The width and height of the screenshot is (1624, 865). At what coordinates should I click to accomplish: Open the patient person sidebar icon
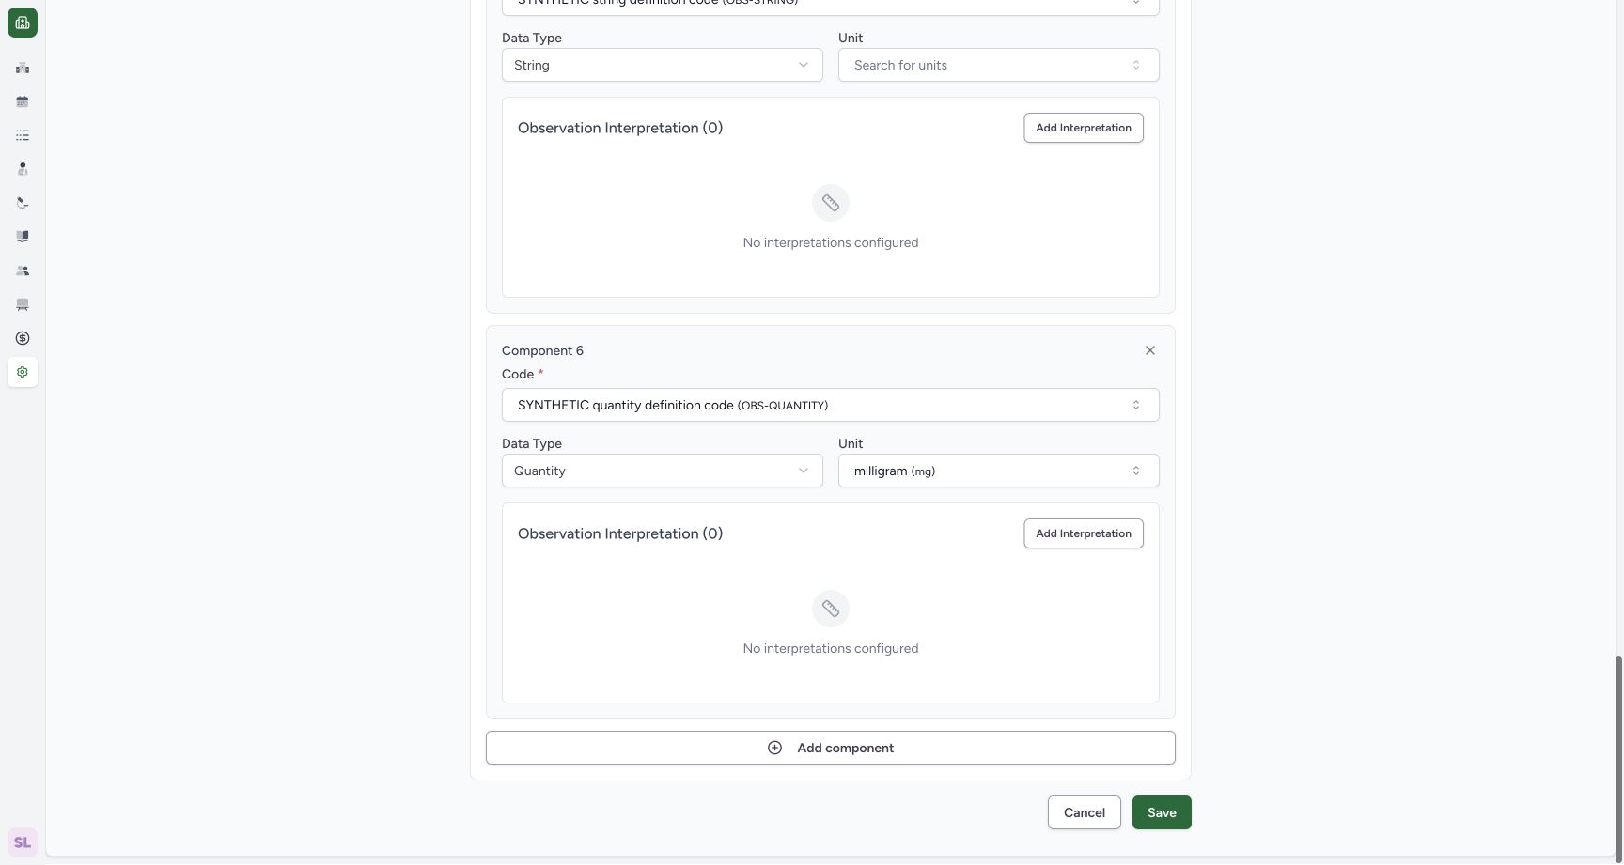[x=23, y=169]
